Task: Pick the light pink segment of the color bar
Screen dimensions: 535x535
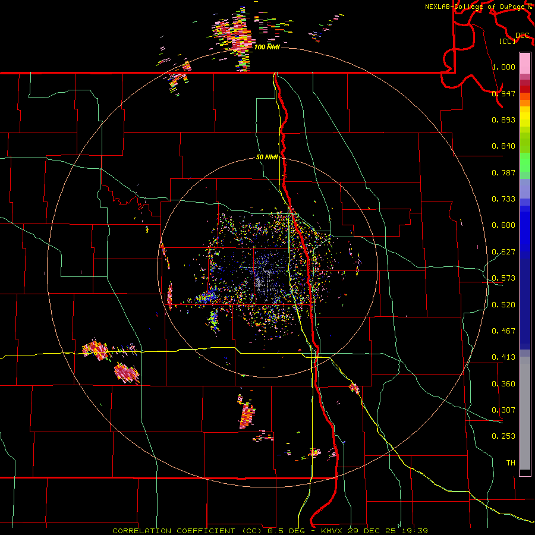Action: (525, 63)
